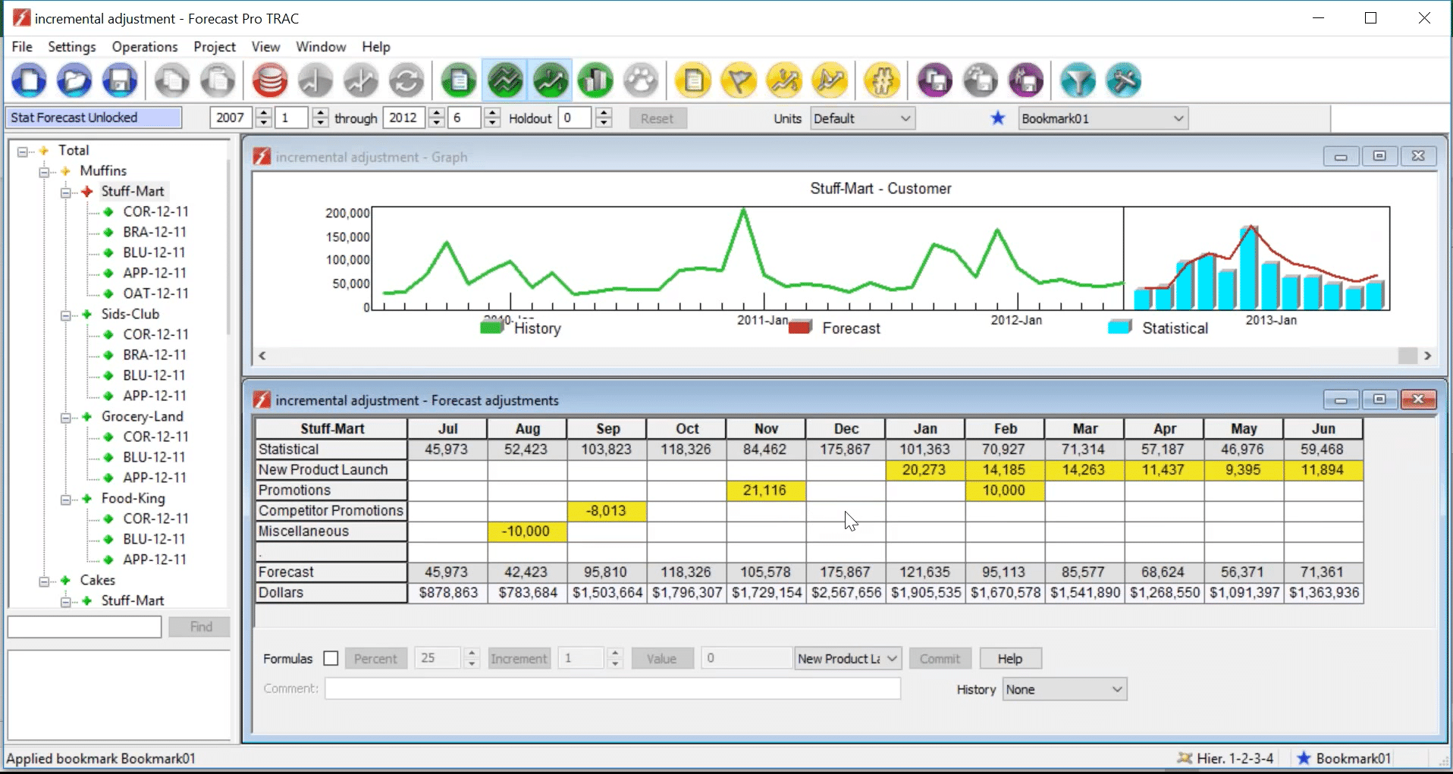Image resolution: width=1453 pixels, height=774 pixels.
Task: Click the Help button in adjustments panel
Action: pyautogui.click(x=1009, y=659)
